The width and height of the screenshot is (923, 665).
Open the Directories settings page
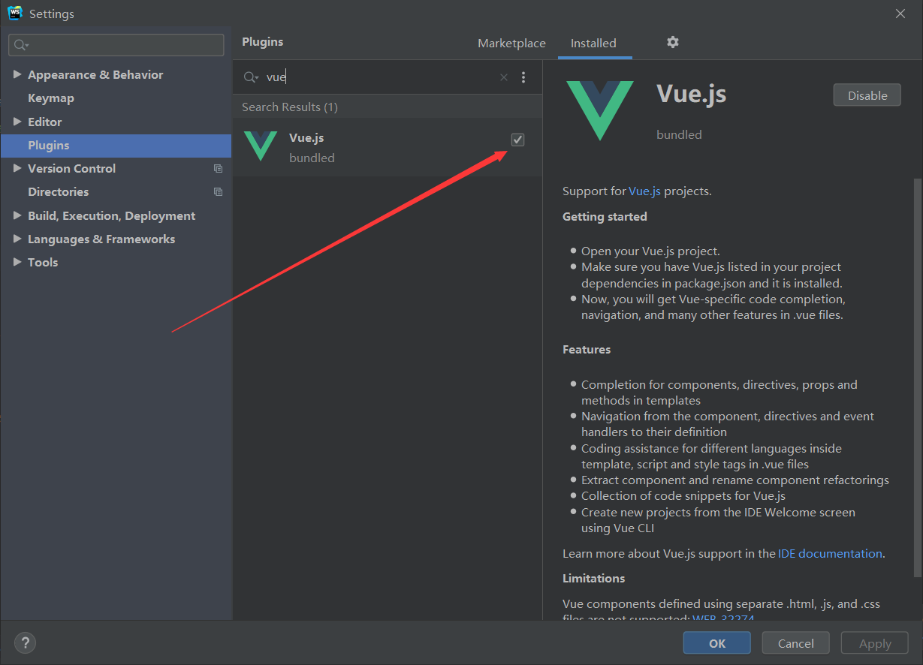click(58, 192)
